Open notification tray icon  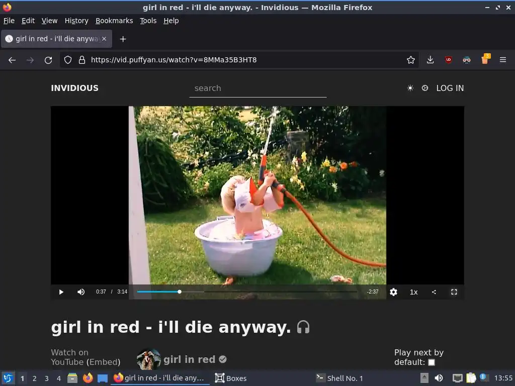click(x=484, y=377)
